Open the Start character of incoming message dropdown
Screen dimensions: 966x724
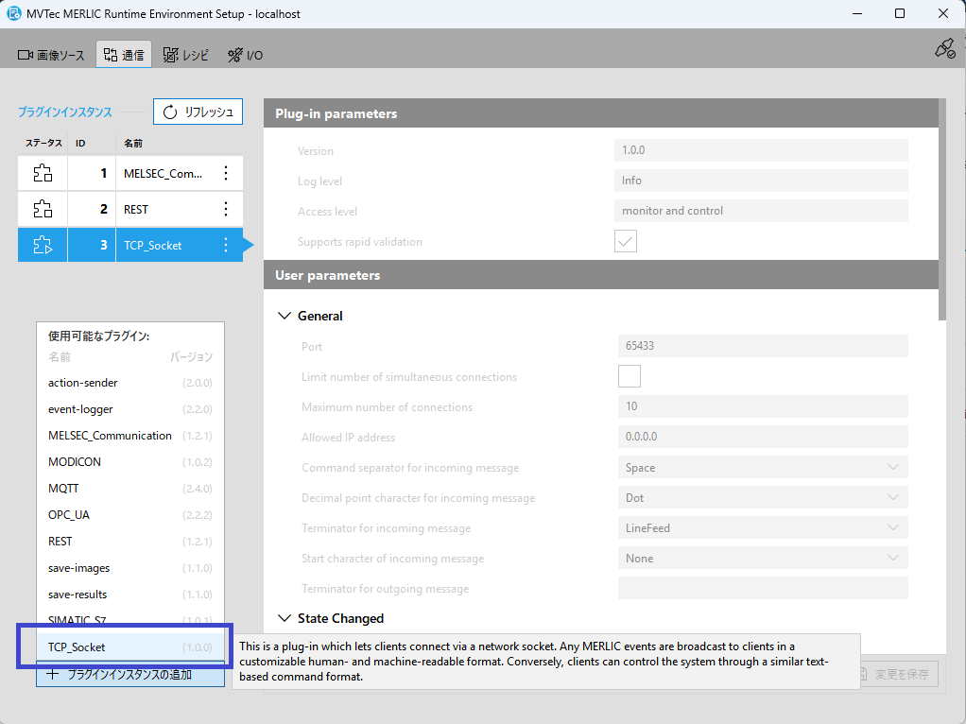(763, 558)
